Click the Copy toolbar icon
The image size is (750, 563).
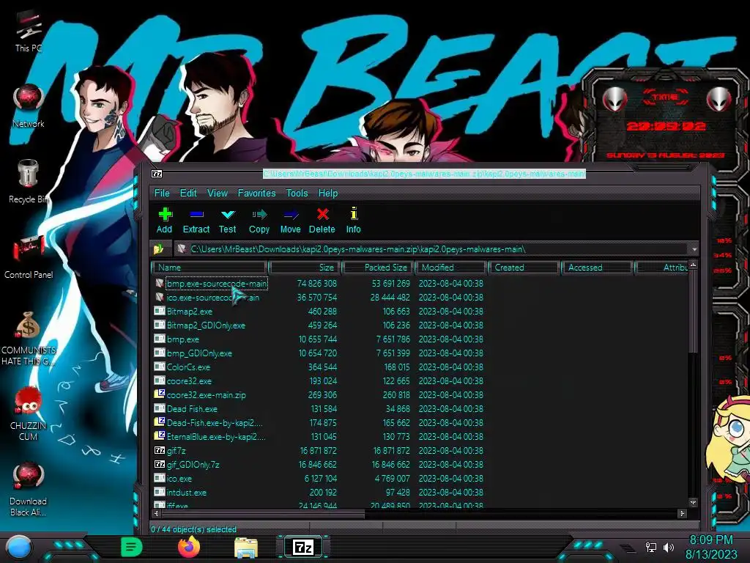tap(259, 214)
